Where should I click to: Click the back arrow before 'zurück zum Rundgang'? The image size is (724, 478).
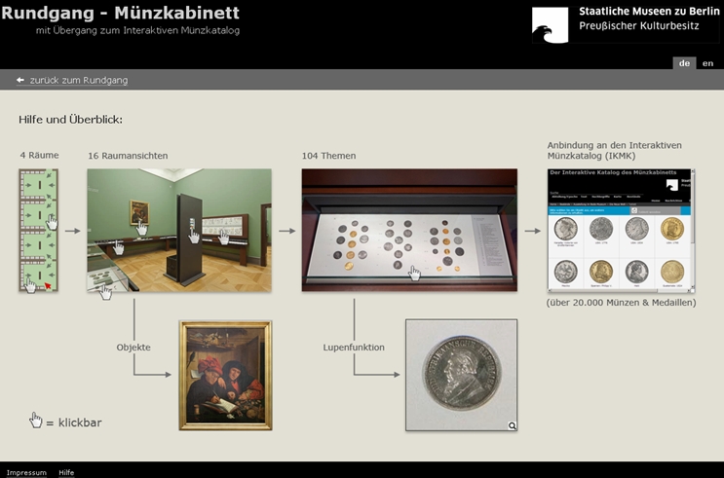click(x=20, y=80)
